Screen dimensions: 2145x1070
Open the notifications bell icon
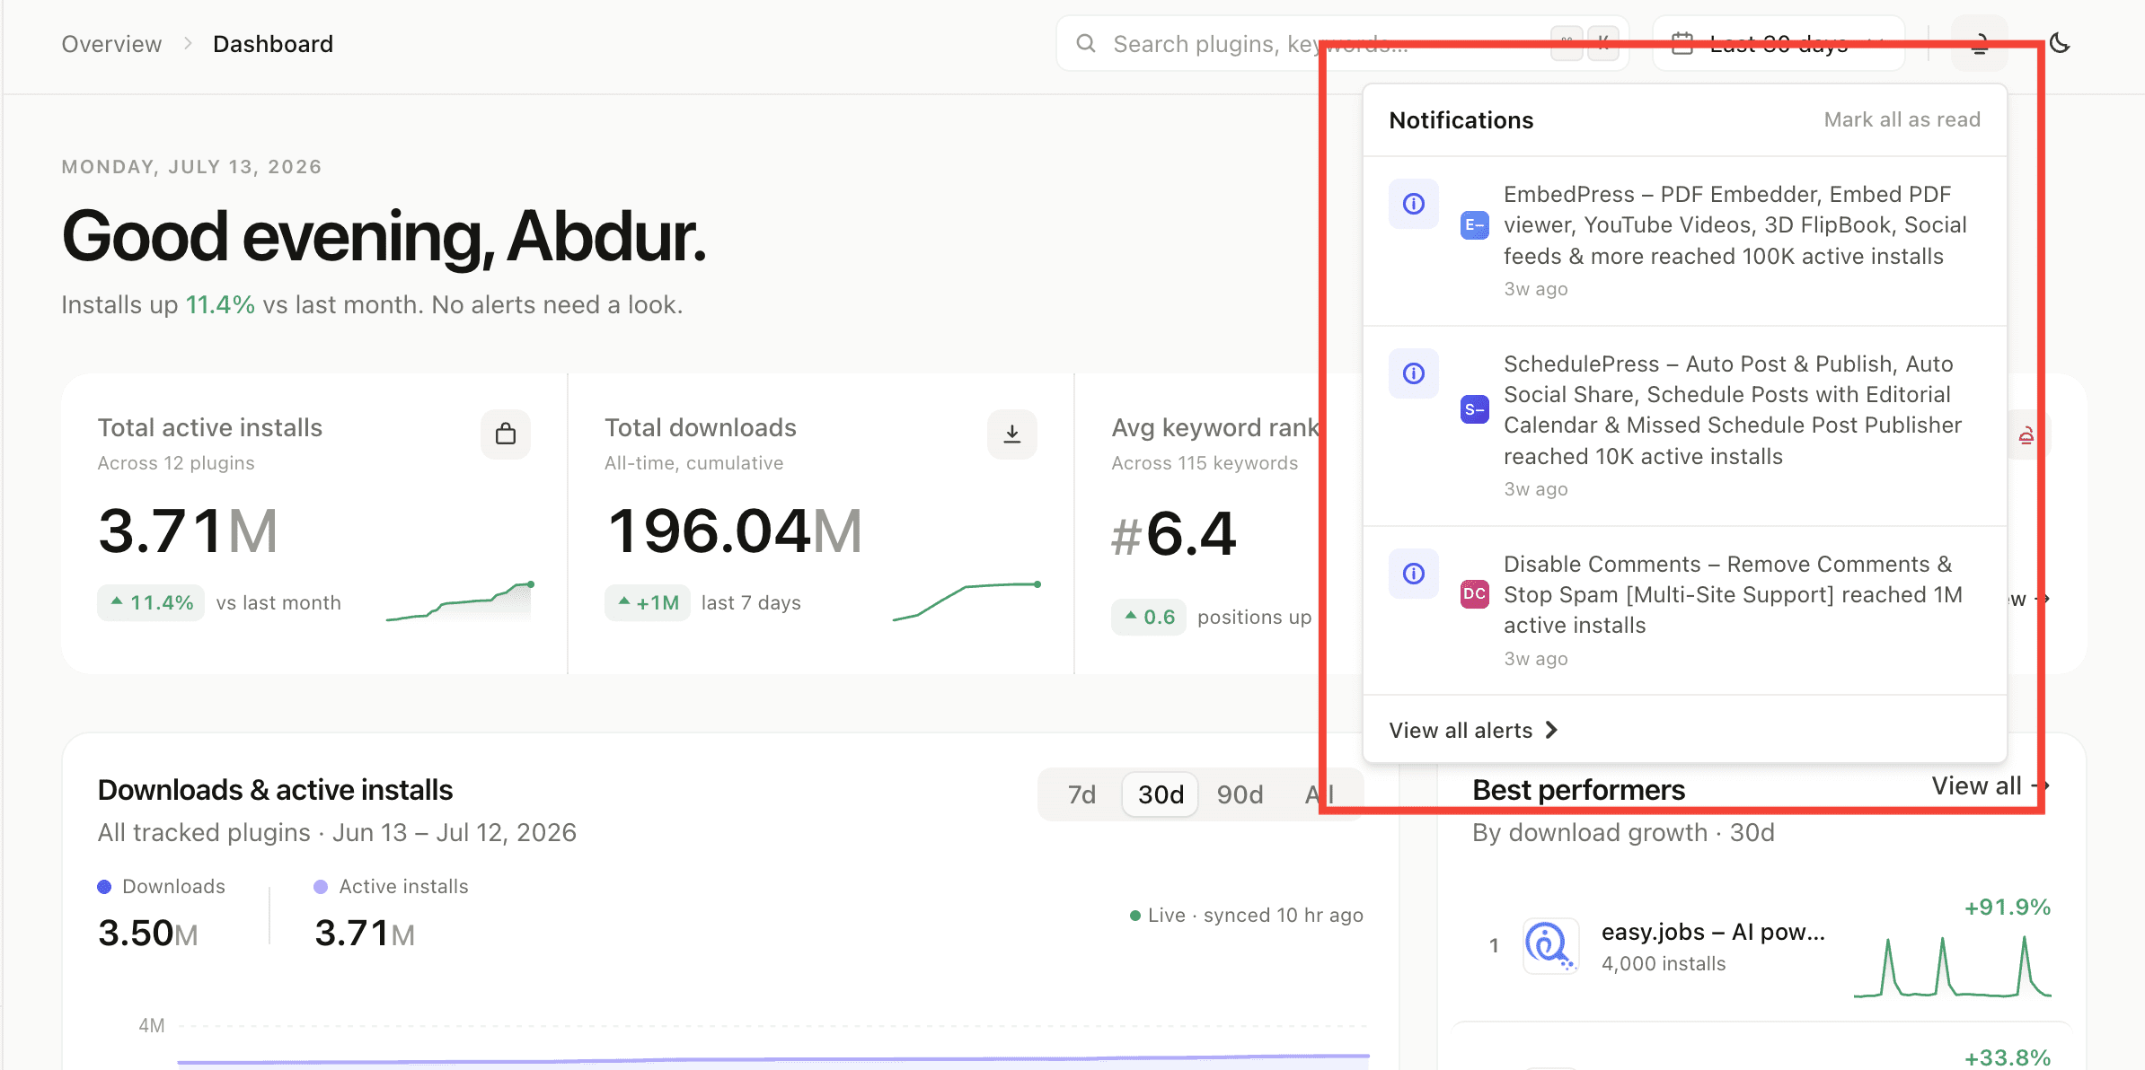[x=1979, y=43]
